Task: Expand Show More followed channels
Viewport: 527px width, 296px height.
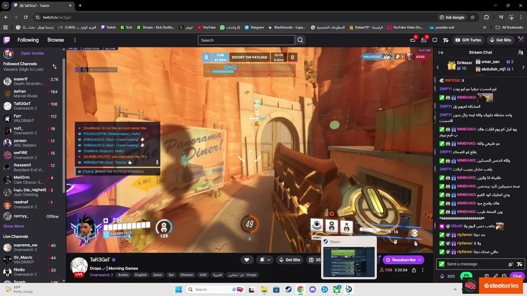Action: coord(14,226)
